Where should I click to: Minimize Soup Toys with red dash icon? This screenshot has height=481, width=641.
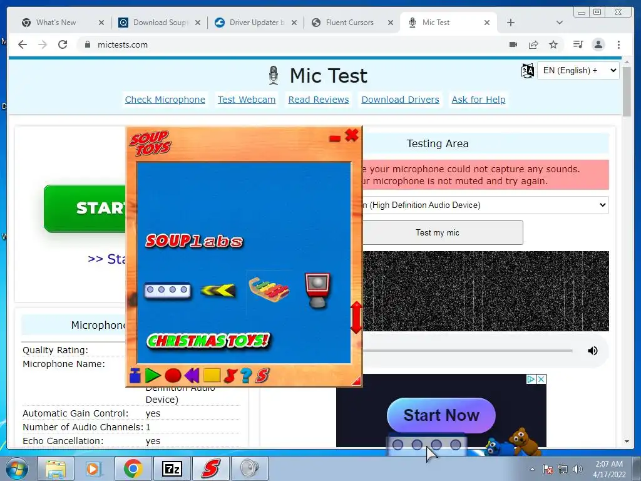pyautogui.click(x=335, y=138)
